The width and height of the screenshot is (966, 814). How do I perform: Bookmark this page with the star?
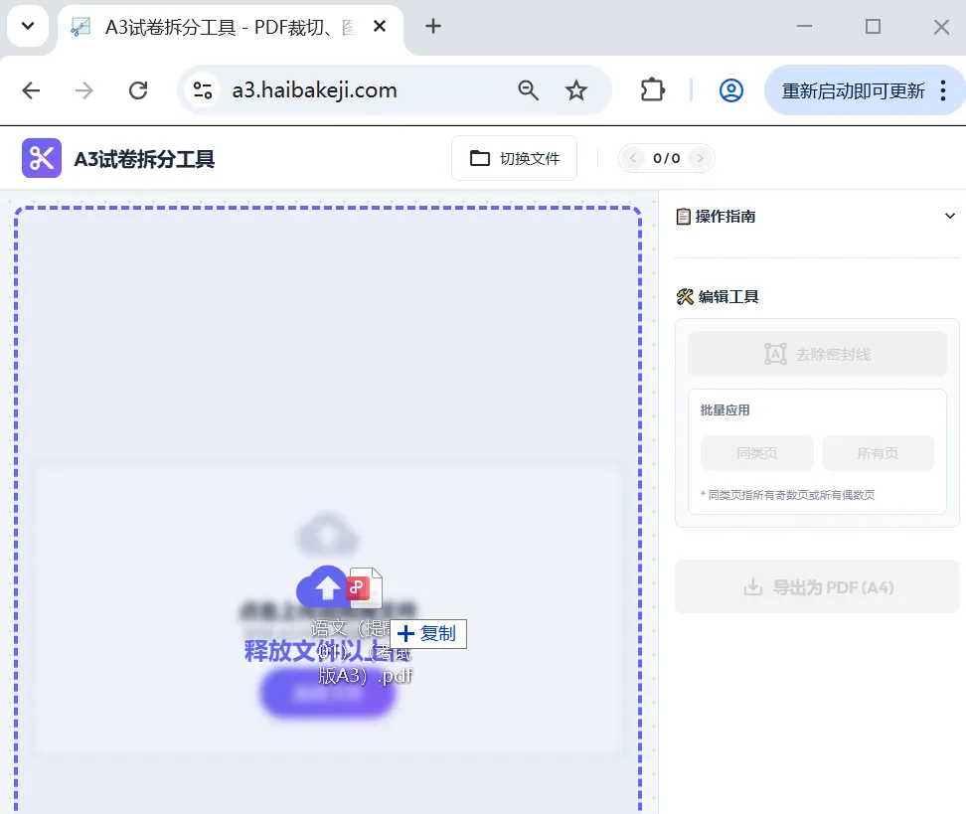pyautogui.click(x=576, y=90)
